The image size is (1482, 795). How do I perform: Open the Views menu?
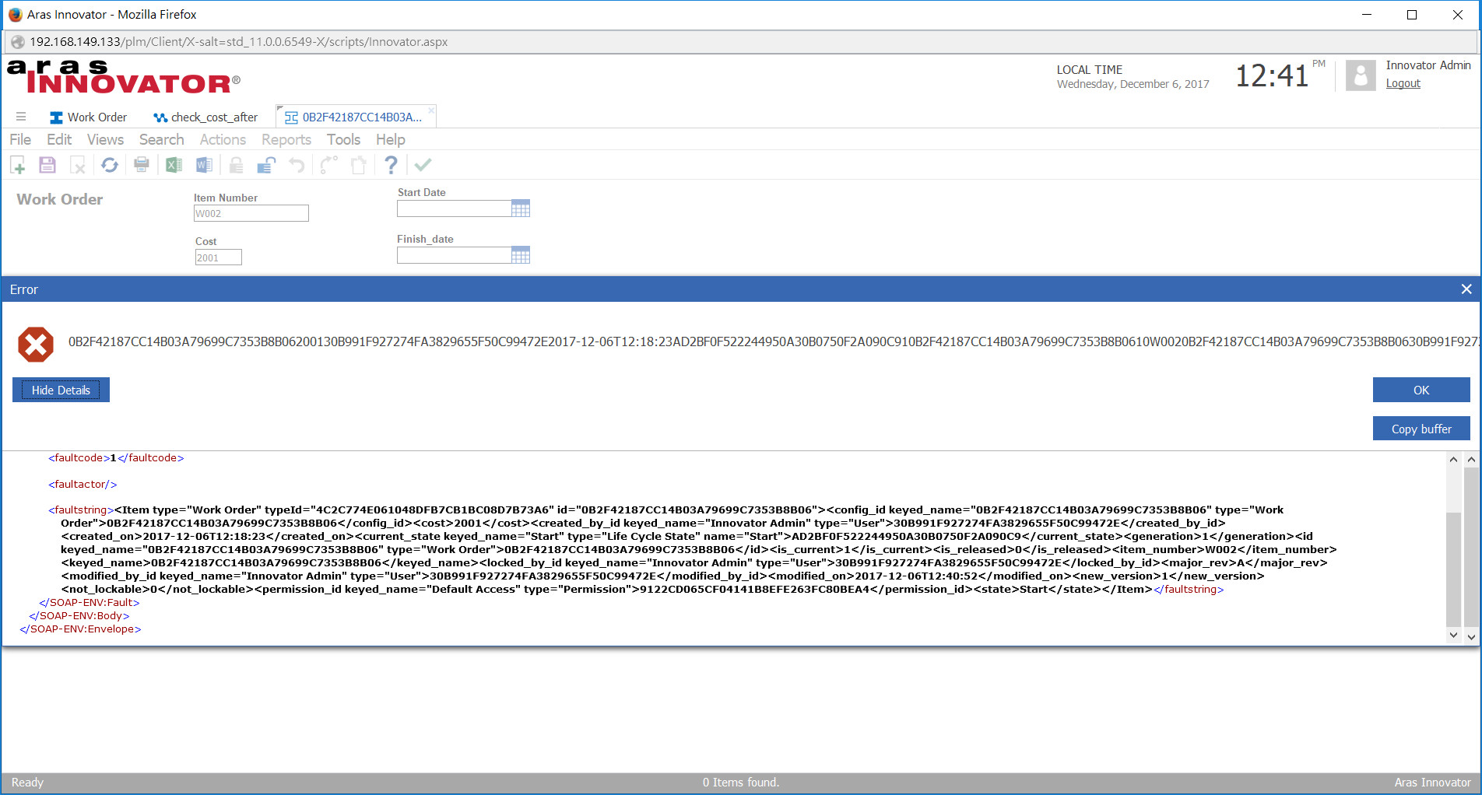click(105, 139)
